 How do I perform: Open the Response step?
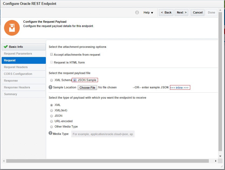(24, 81)
